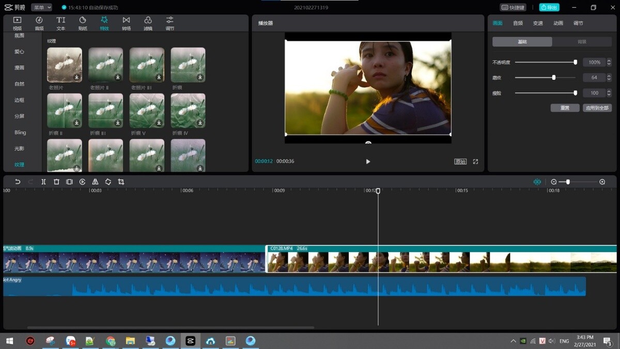This screenshot has height=349, width=620.
Task: Click the undo arrow in timeline toolbar
Action: coord(18,182)
